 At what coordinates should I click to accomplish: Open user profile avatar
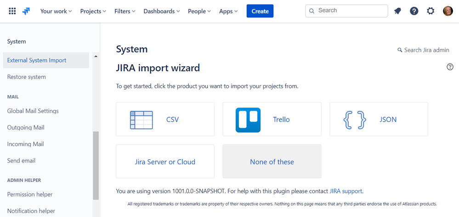point(448,11)
